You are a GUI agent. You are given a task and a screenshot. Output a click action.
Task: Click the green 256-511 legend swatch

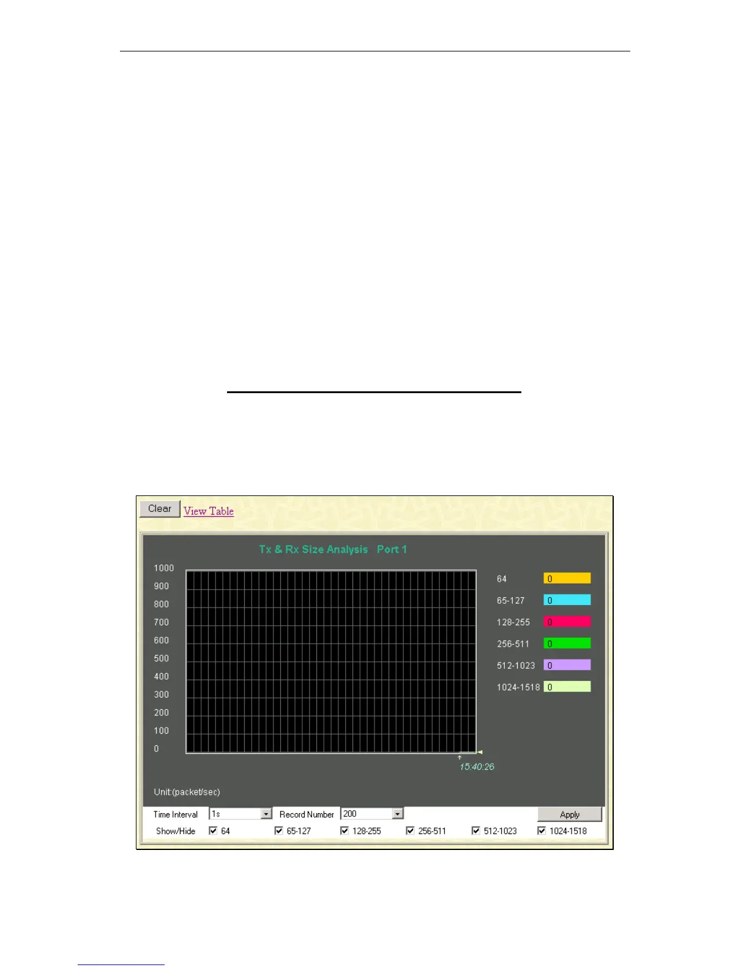pos(567,643)
